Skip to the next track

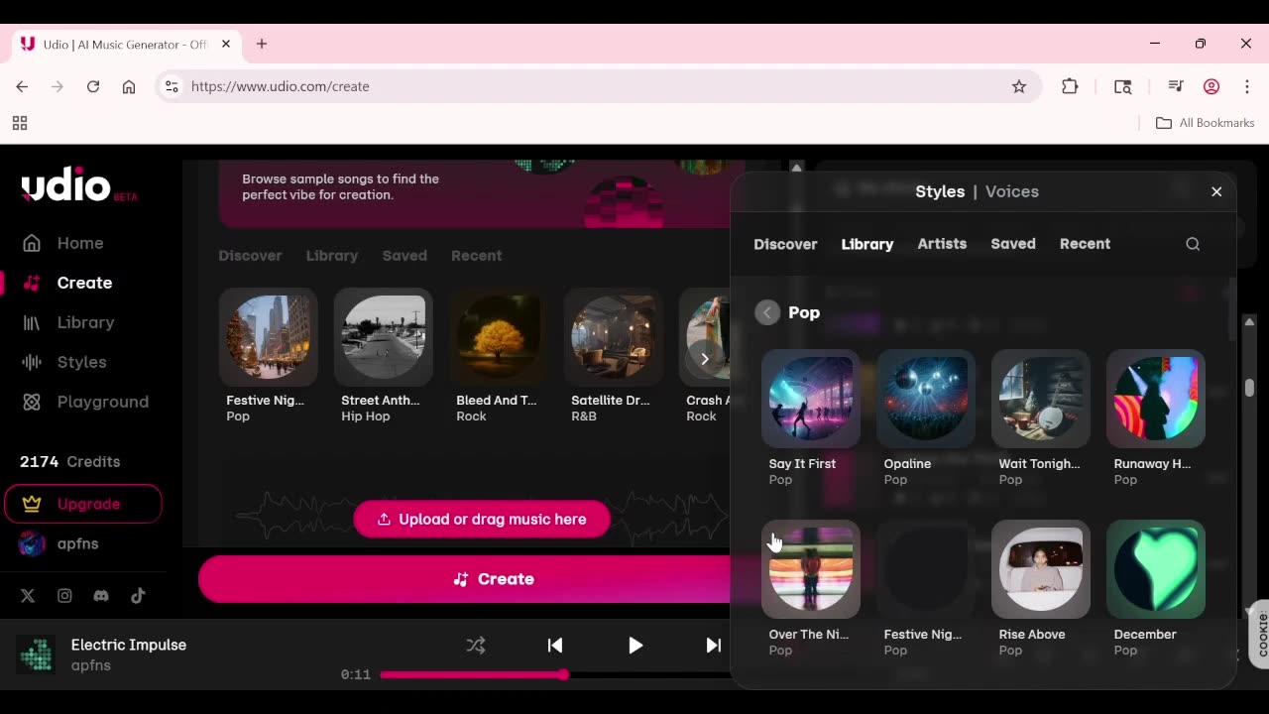pos(713,646)
